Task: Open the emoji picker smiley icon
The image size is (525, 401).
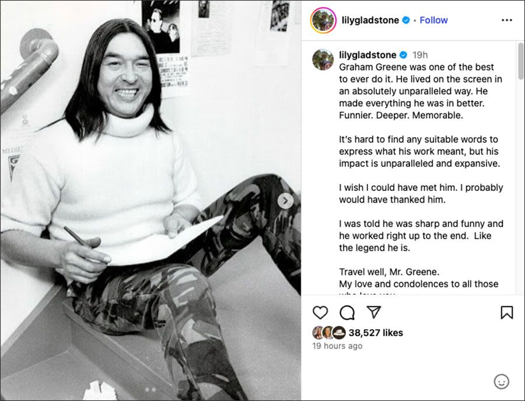Action: (x=501, y=382)
